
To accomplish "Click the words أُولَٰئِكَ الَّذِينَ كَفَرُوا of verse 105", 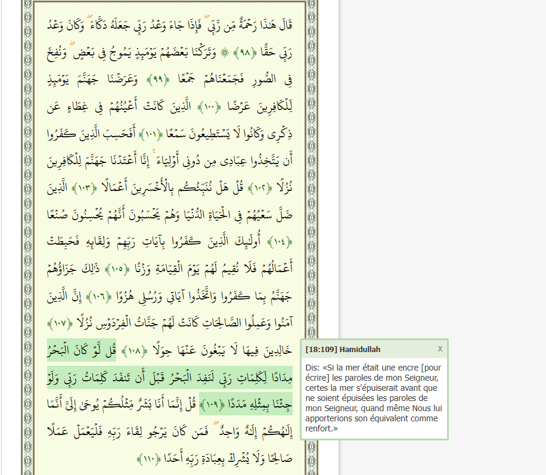I will pos(216,242).
